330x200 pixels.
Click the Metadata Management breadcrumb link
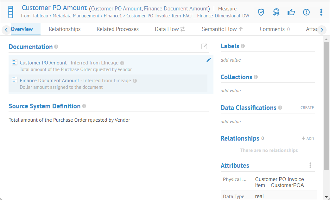tap(76, 15)
